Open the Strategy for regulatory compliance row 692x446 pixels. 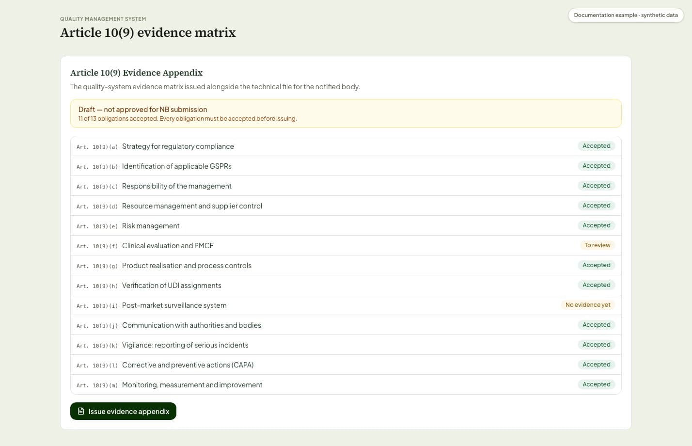pos(346,146)
